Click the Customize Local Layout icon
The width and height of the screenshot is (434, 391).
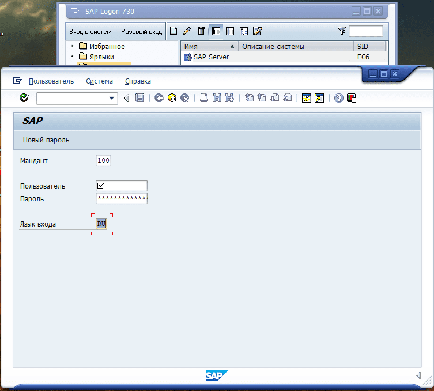coord(352,98)
